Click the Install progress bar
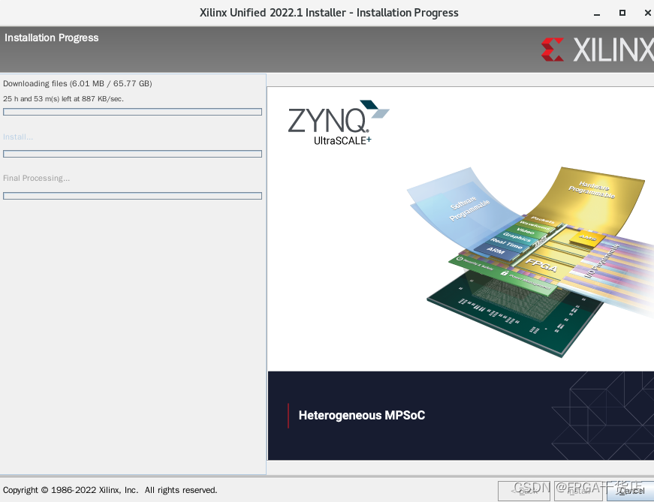The height and width of the screenshot is (502, 654). click(133, 154)
